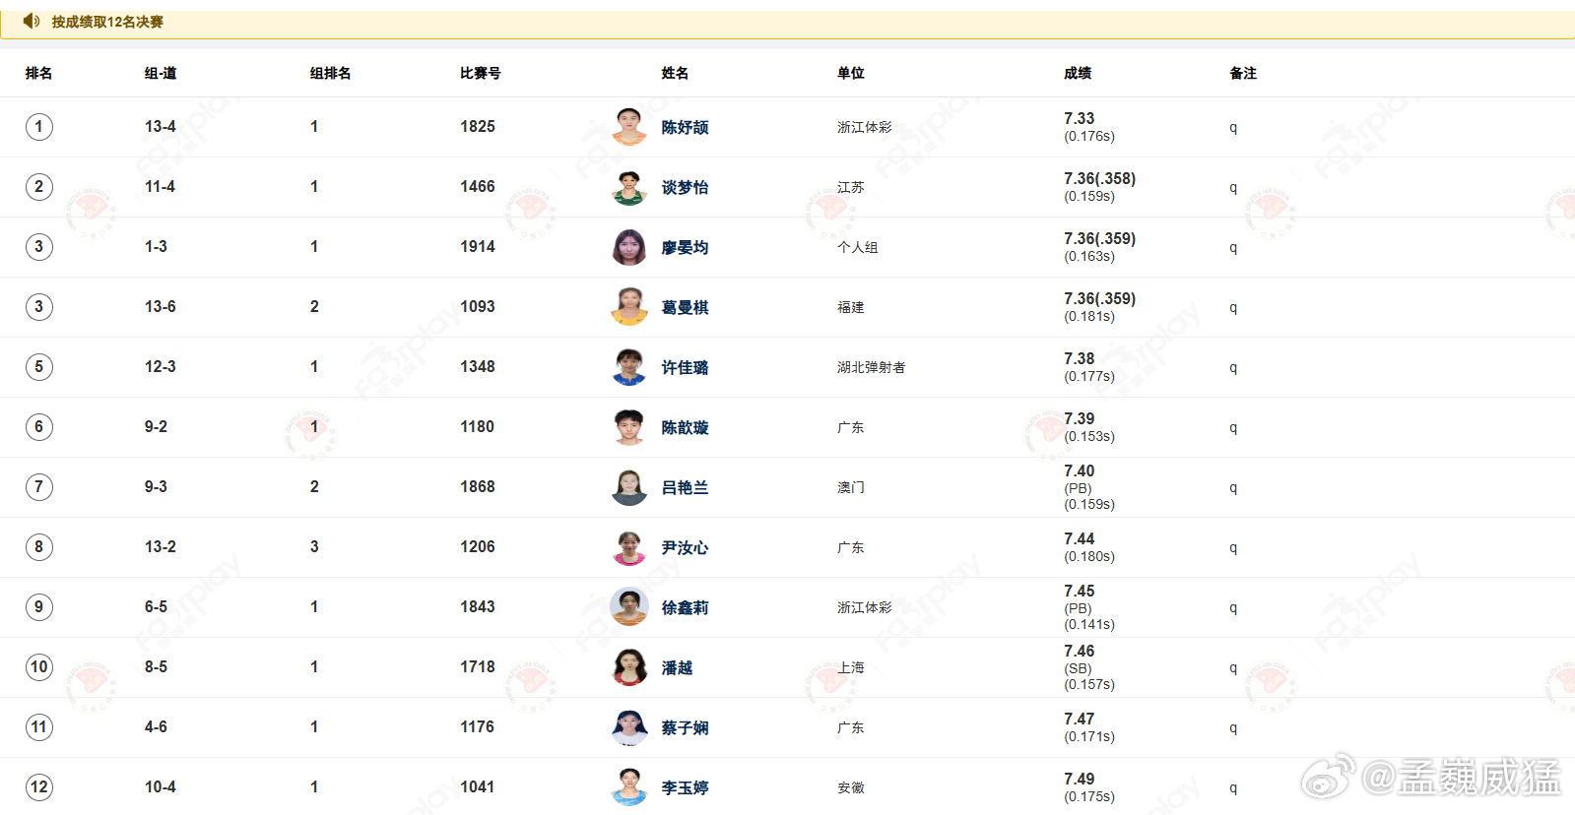This screenshot has height=815, width=1575.
Task: Open athlete name link 李玉婷
Action: point(685,787)
